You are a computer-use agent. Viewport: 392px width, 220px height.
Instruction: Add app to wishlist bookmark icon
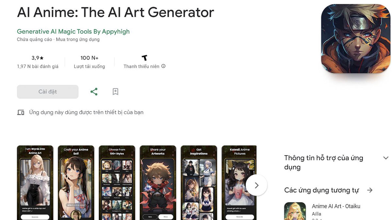coord(115,92)
